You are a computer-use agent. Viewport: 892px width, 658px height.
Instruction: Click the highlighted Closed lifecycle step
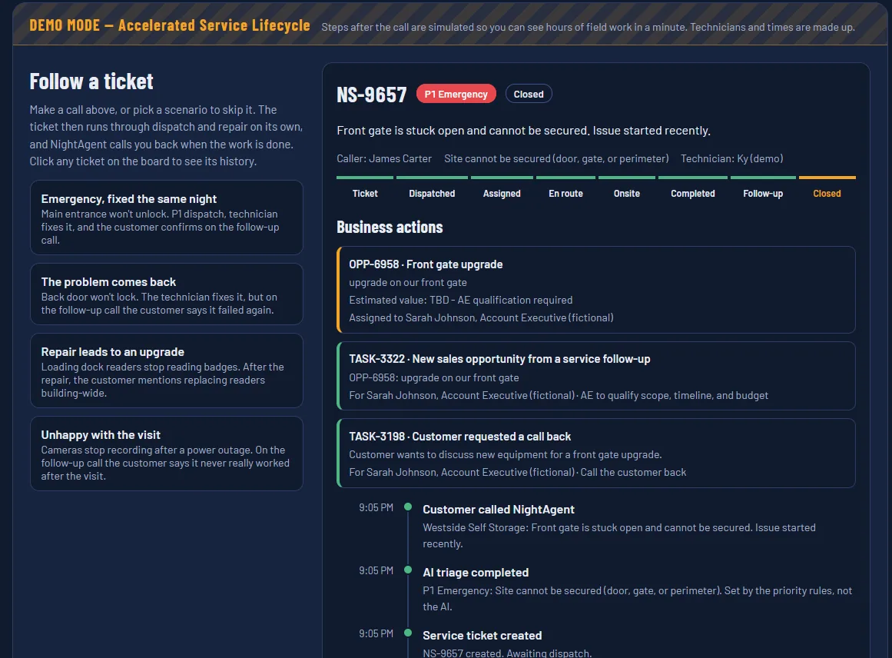point(827,188)
